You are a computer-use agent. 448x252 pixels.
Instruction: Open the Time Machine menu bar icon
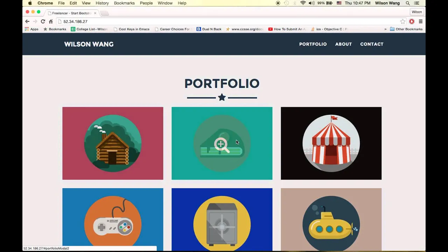[286, 3]
